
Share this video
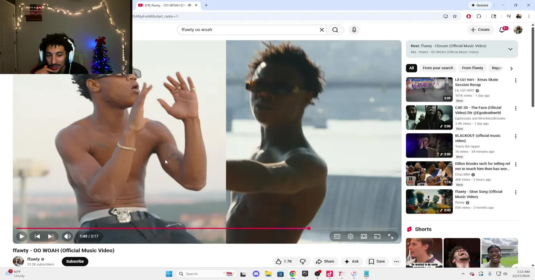[x=325, y=261]
